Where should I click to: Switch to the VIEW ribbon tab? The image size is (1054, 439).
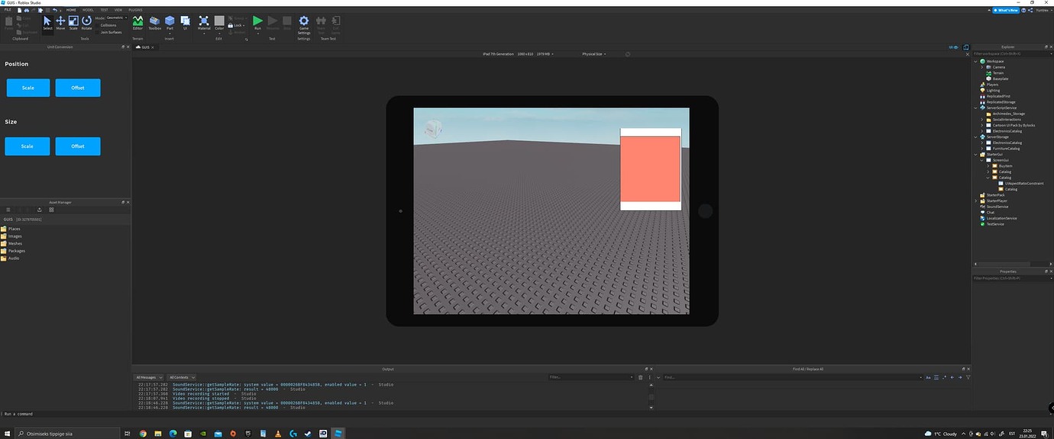118,10
